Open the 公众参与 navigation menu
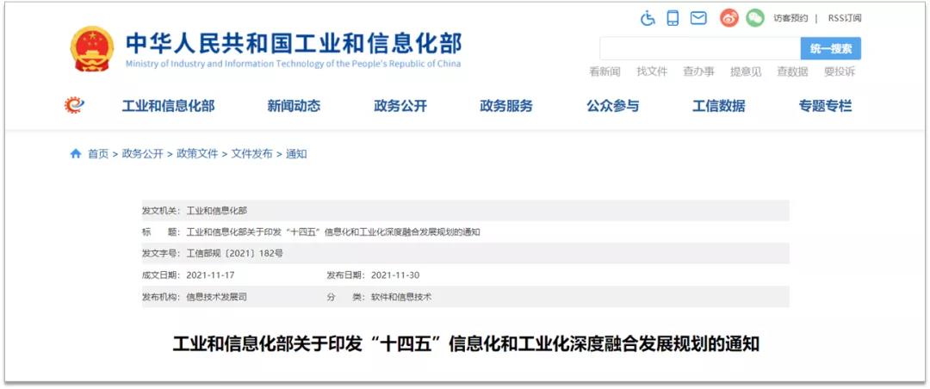 click(613, 106)
